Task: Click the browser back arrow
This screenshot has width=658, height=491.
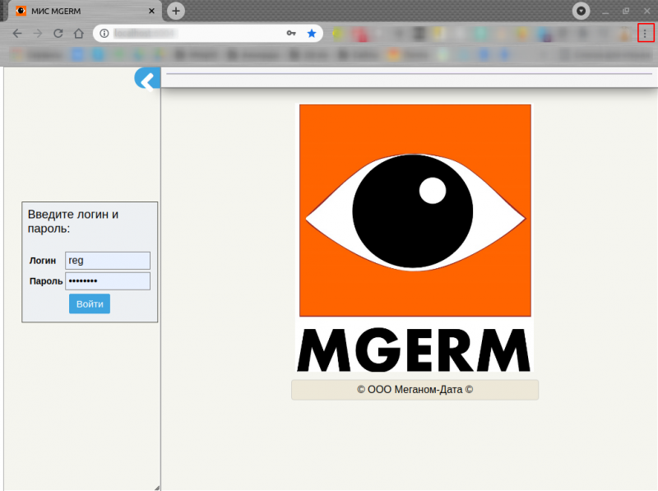Action: pyautogui.click(x=17, y=34)
